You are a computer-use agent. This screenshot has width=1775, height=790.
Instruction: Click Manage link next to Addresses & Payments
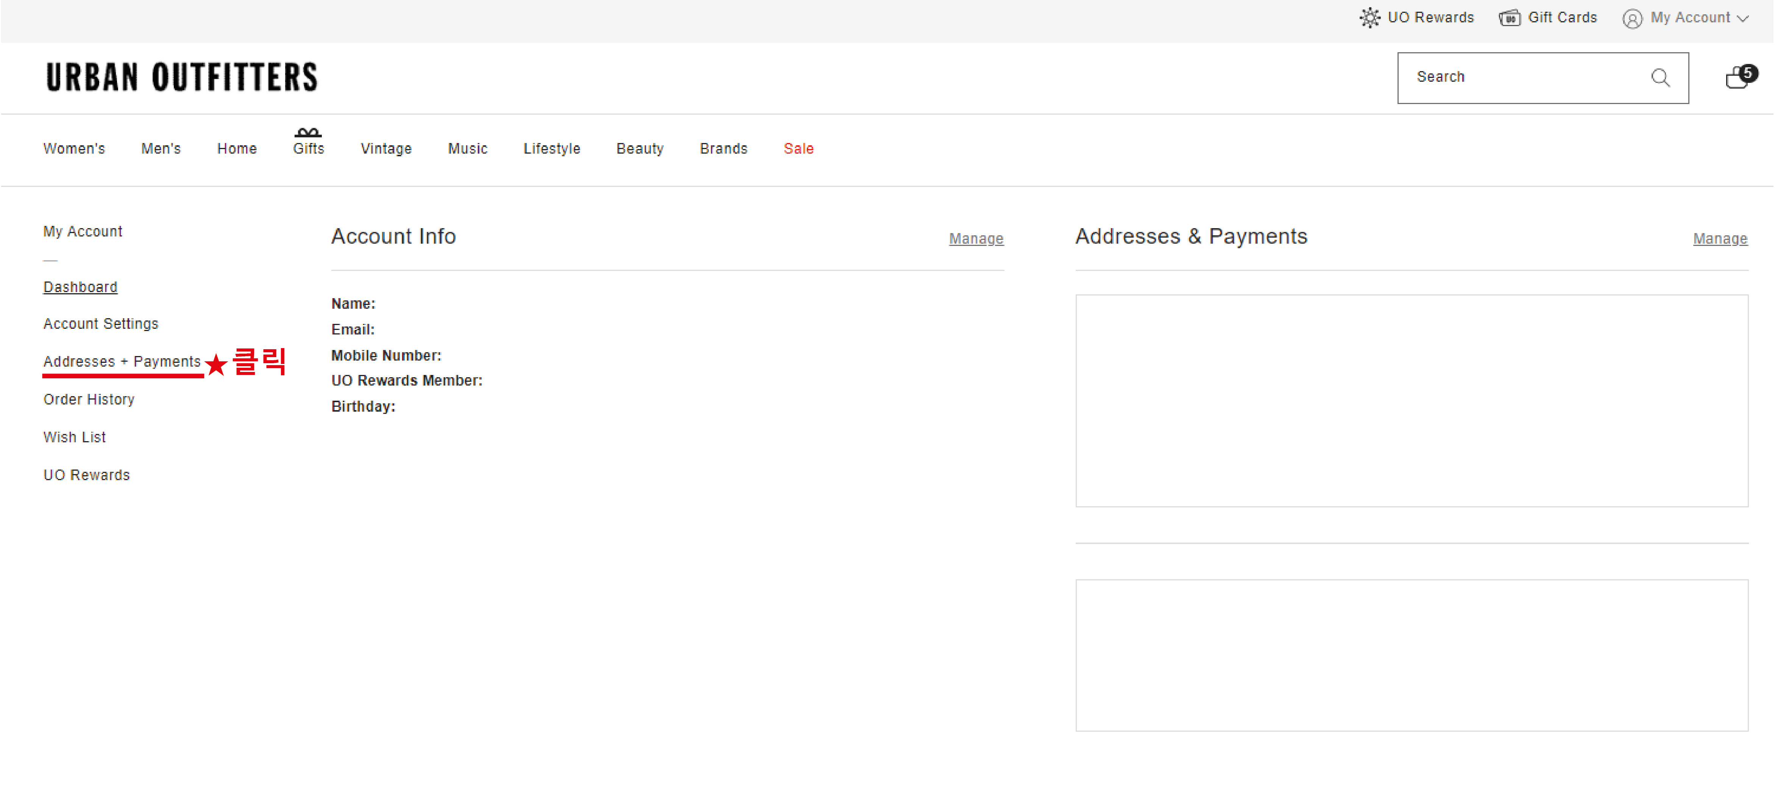pyautogui.click(x=1720, y=239)
